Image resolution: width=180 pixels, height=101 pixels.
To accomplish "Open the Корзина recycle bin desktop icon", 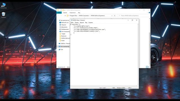I will coord(3,15).
